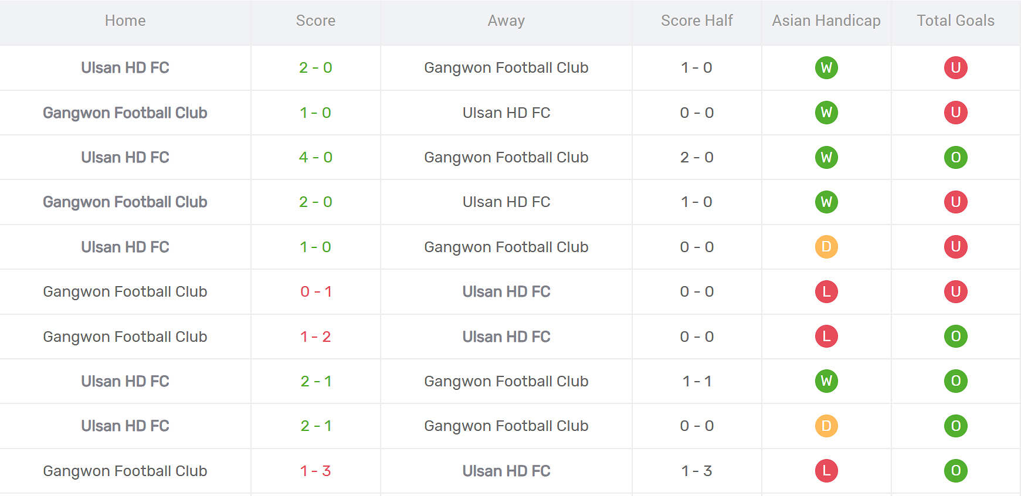The height and width of the screenshot is (496, 1021).
Task: Open Ulsan HD FC home team in first row
Action: pos(125,68)
